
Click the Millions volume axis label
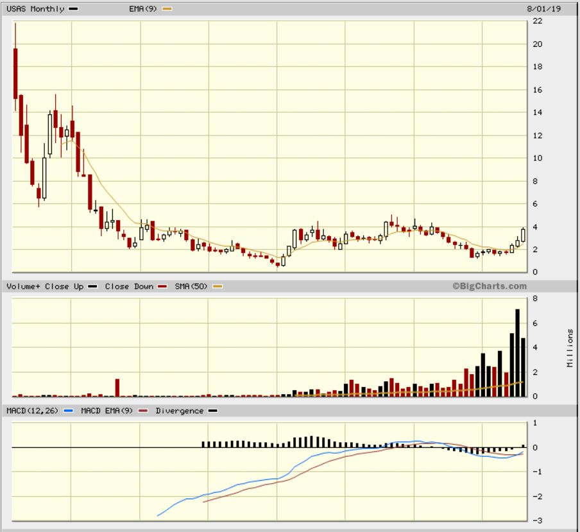point(570,348)
